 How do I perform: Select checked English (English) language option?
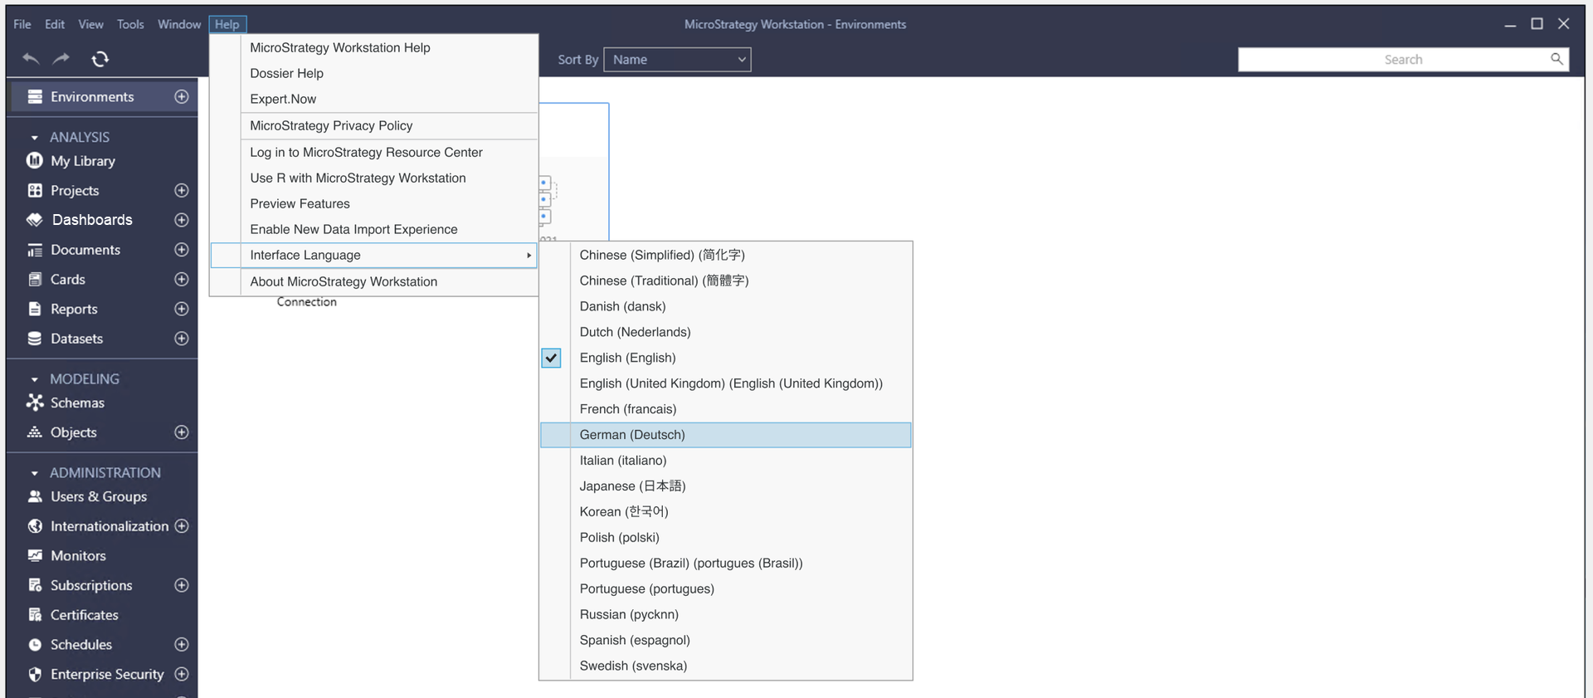627,358
